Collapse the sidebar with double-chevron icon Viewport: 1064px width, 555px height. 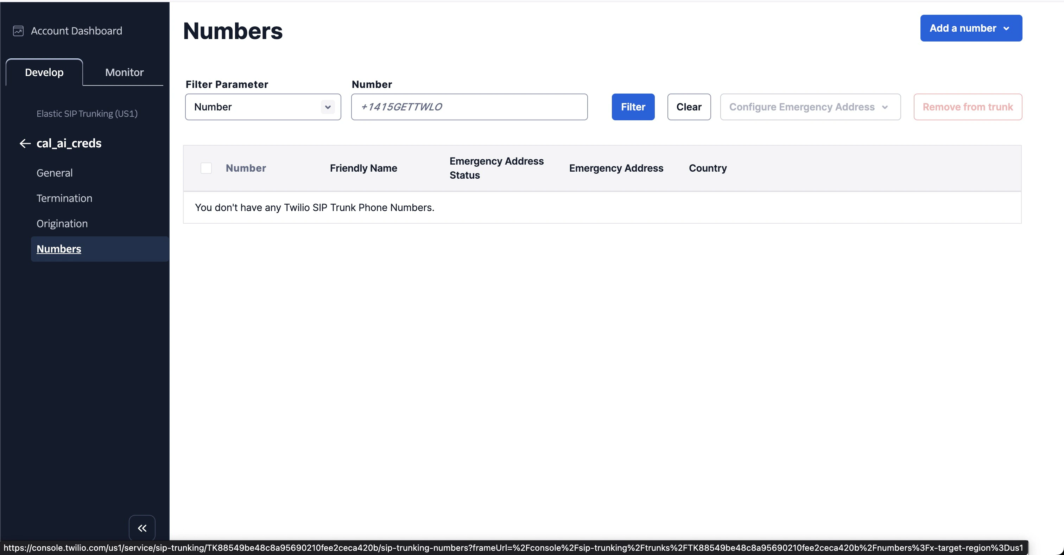(x=142, y=528)
